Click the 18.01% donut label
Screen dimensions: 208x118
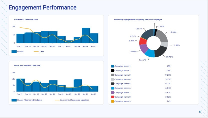tap(139, 29)
